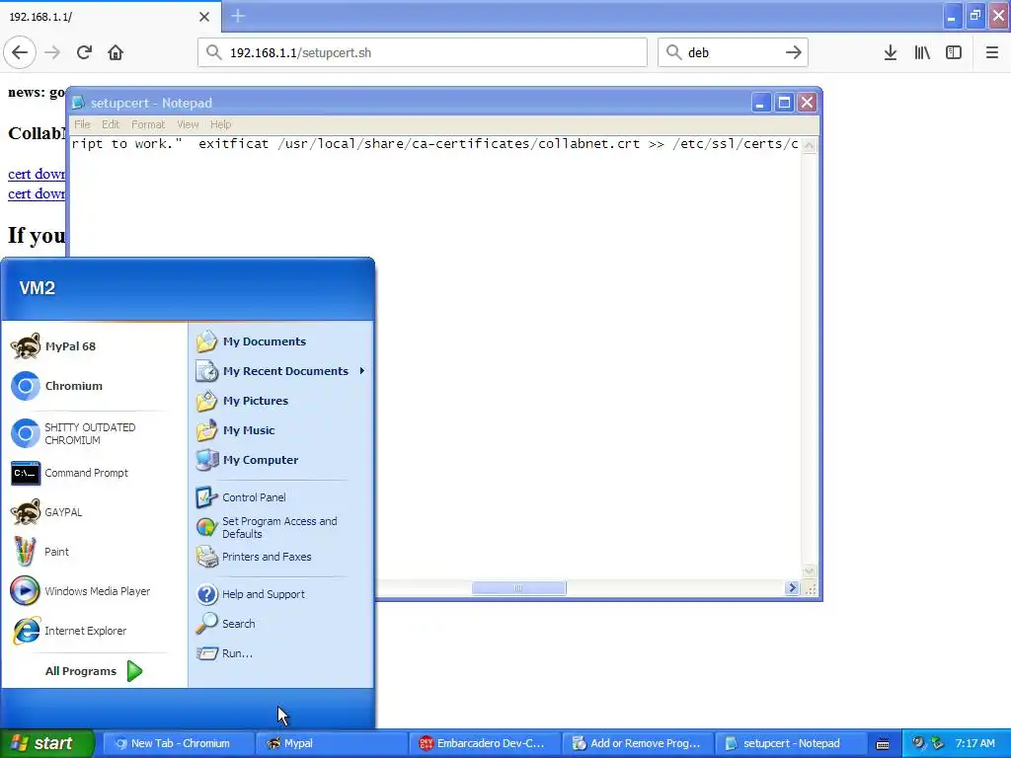Open Notepad Format menu
The width and height of the screenshot is (1011, 758).
(x=148, y=124)
